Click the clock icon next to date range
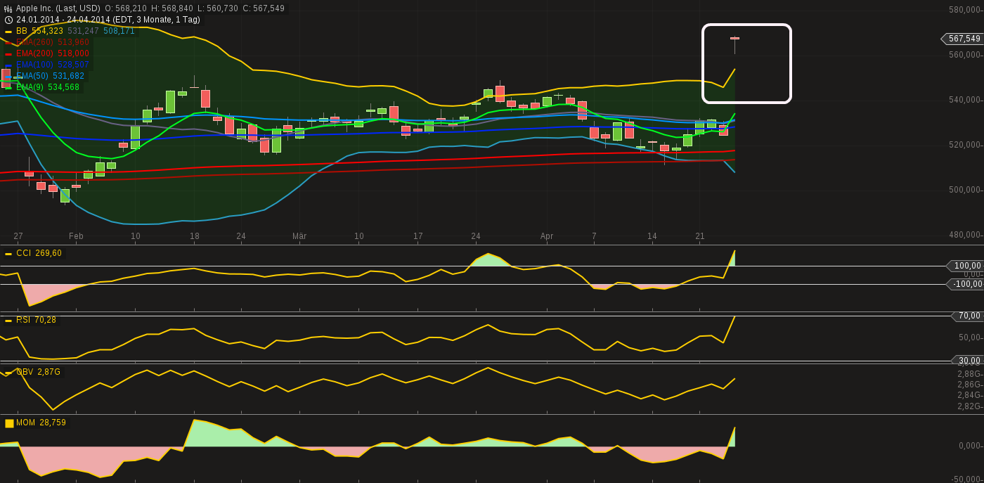This screenshot has width=984, height=483. click(x=8, y=20)
